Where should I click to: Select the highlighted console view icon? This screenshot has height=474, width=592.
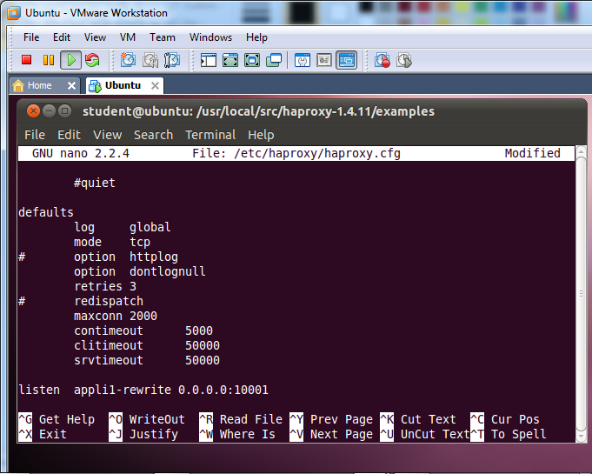point(347,60)
